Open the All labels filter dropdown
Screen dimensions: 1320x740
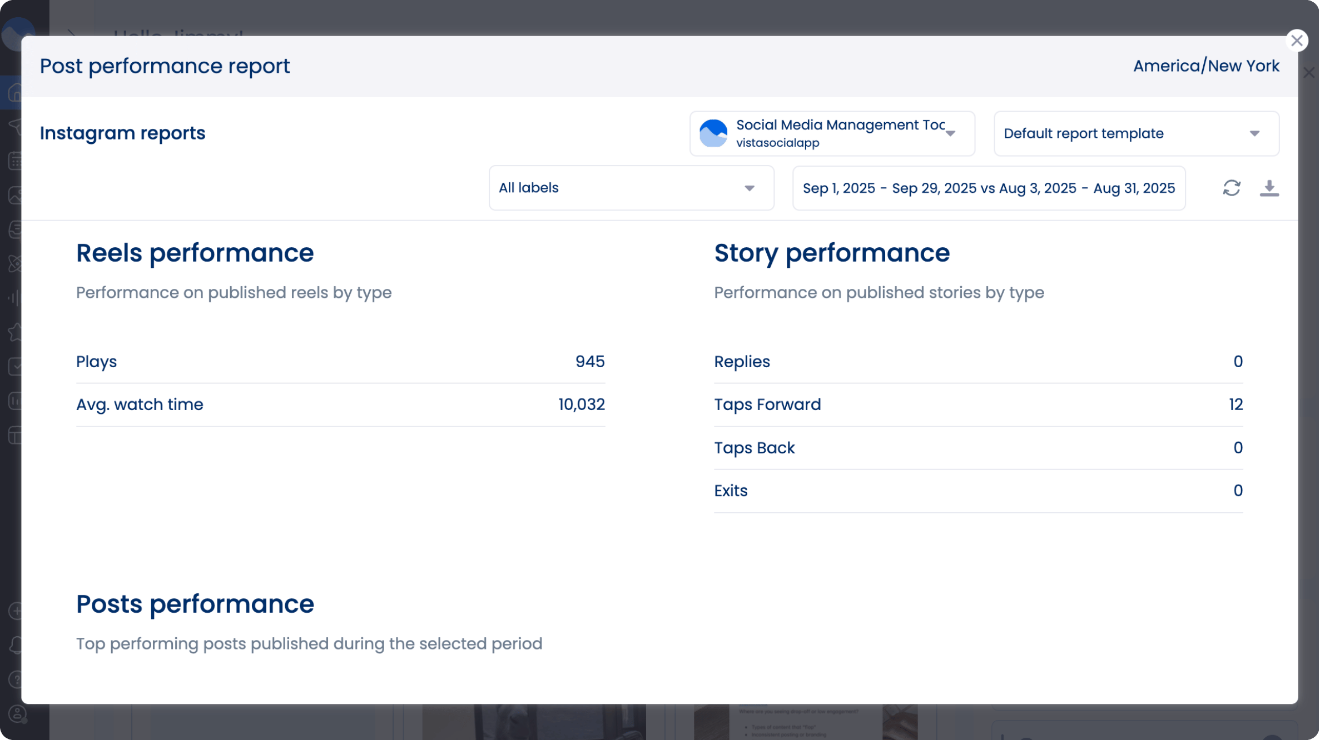coord(631,188)
